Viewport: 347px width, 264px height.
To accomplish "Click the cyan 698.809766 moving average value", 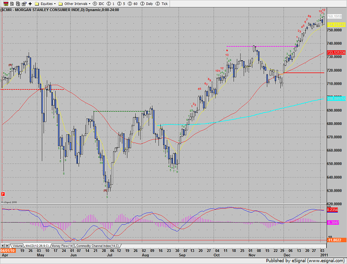I will point(336,99).
